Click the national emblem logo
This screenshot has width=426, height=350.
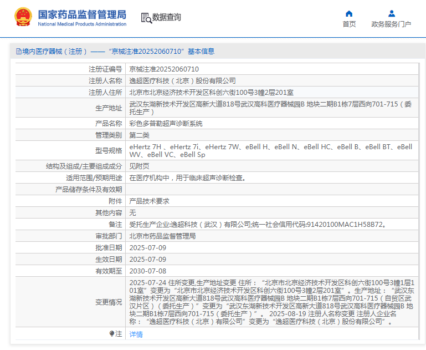(23, 17)
